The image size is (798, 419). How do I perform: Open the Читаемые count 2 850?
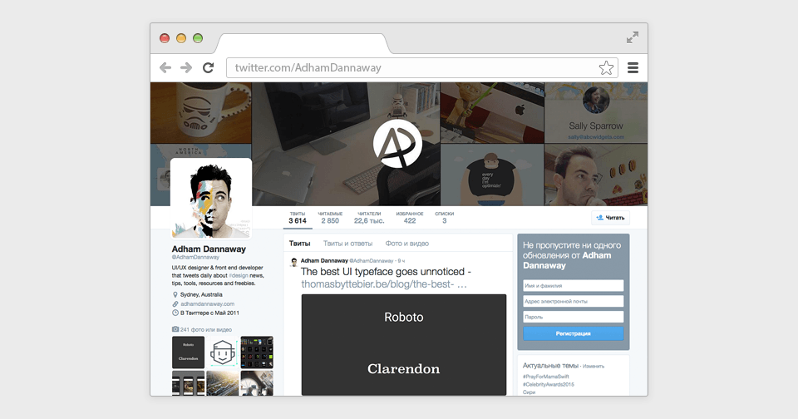tap(330, 218)
